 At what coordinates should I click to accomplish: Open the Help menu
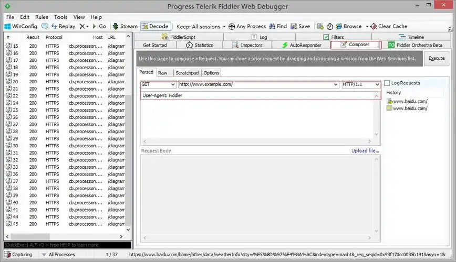point(96,17)
